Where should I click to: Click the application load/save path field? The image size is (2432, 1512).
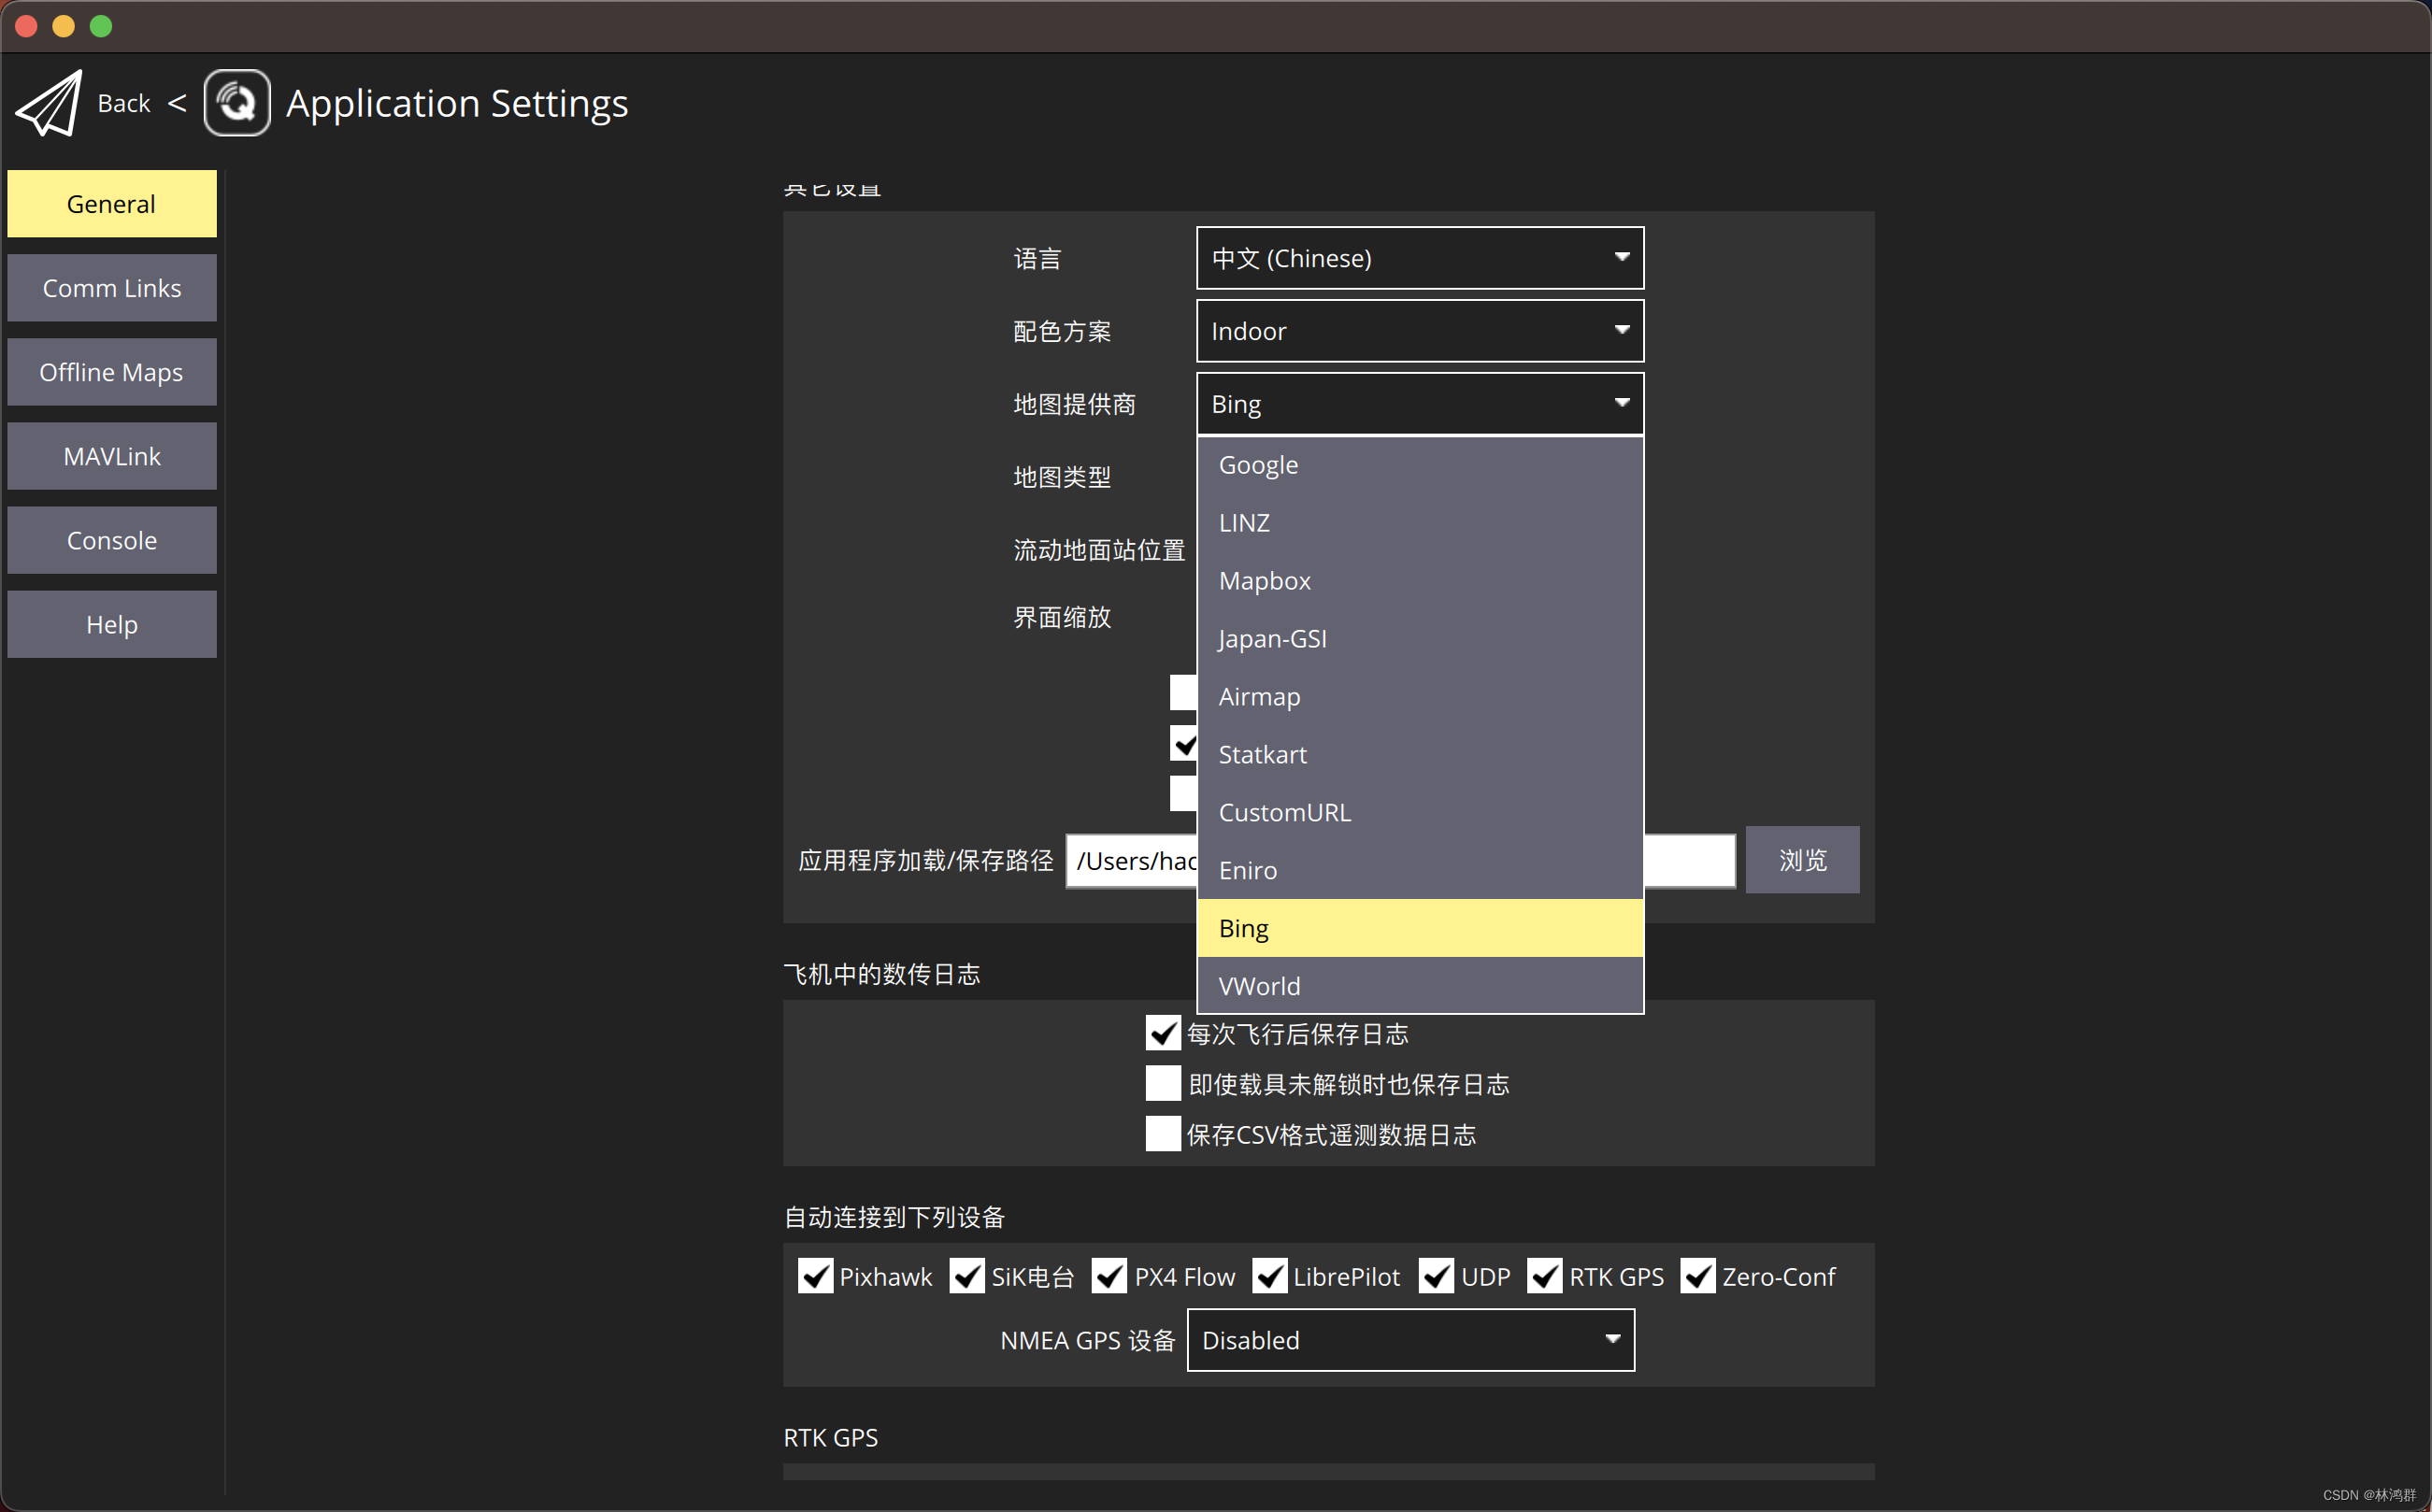click(x=1400, y=861)
